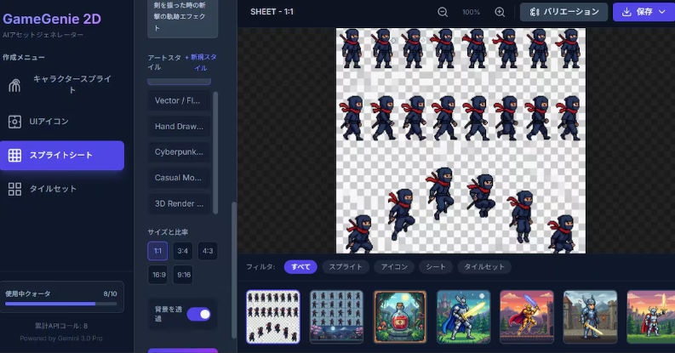Select the 16:9 aspect ratio
Viewport: 675px width, 353px height.
159,275
